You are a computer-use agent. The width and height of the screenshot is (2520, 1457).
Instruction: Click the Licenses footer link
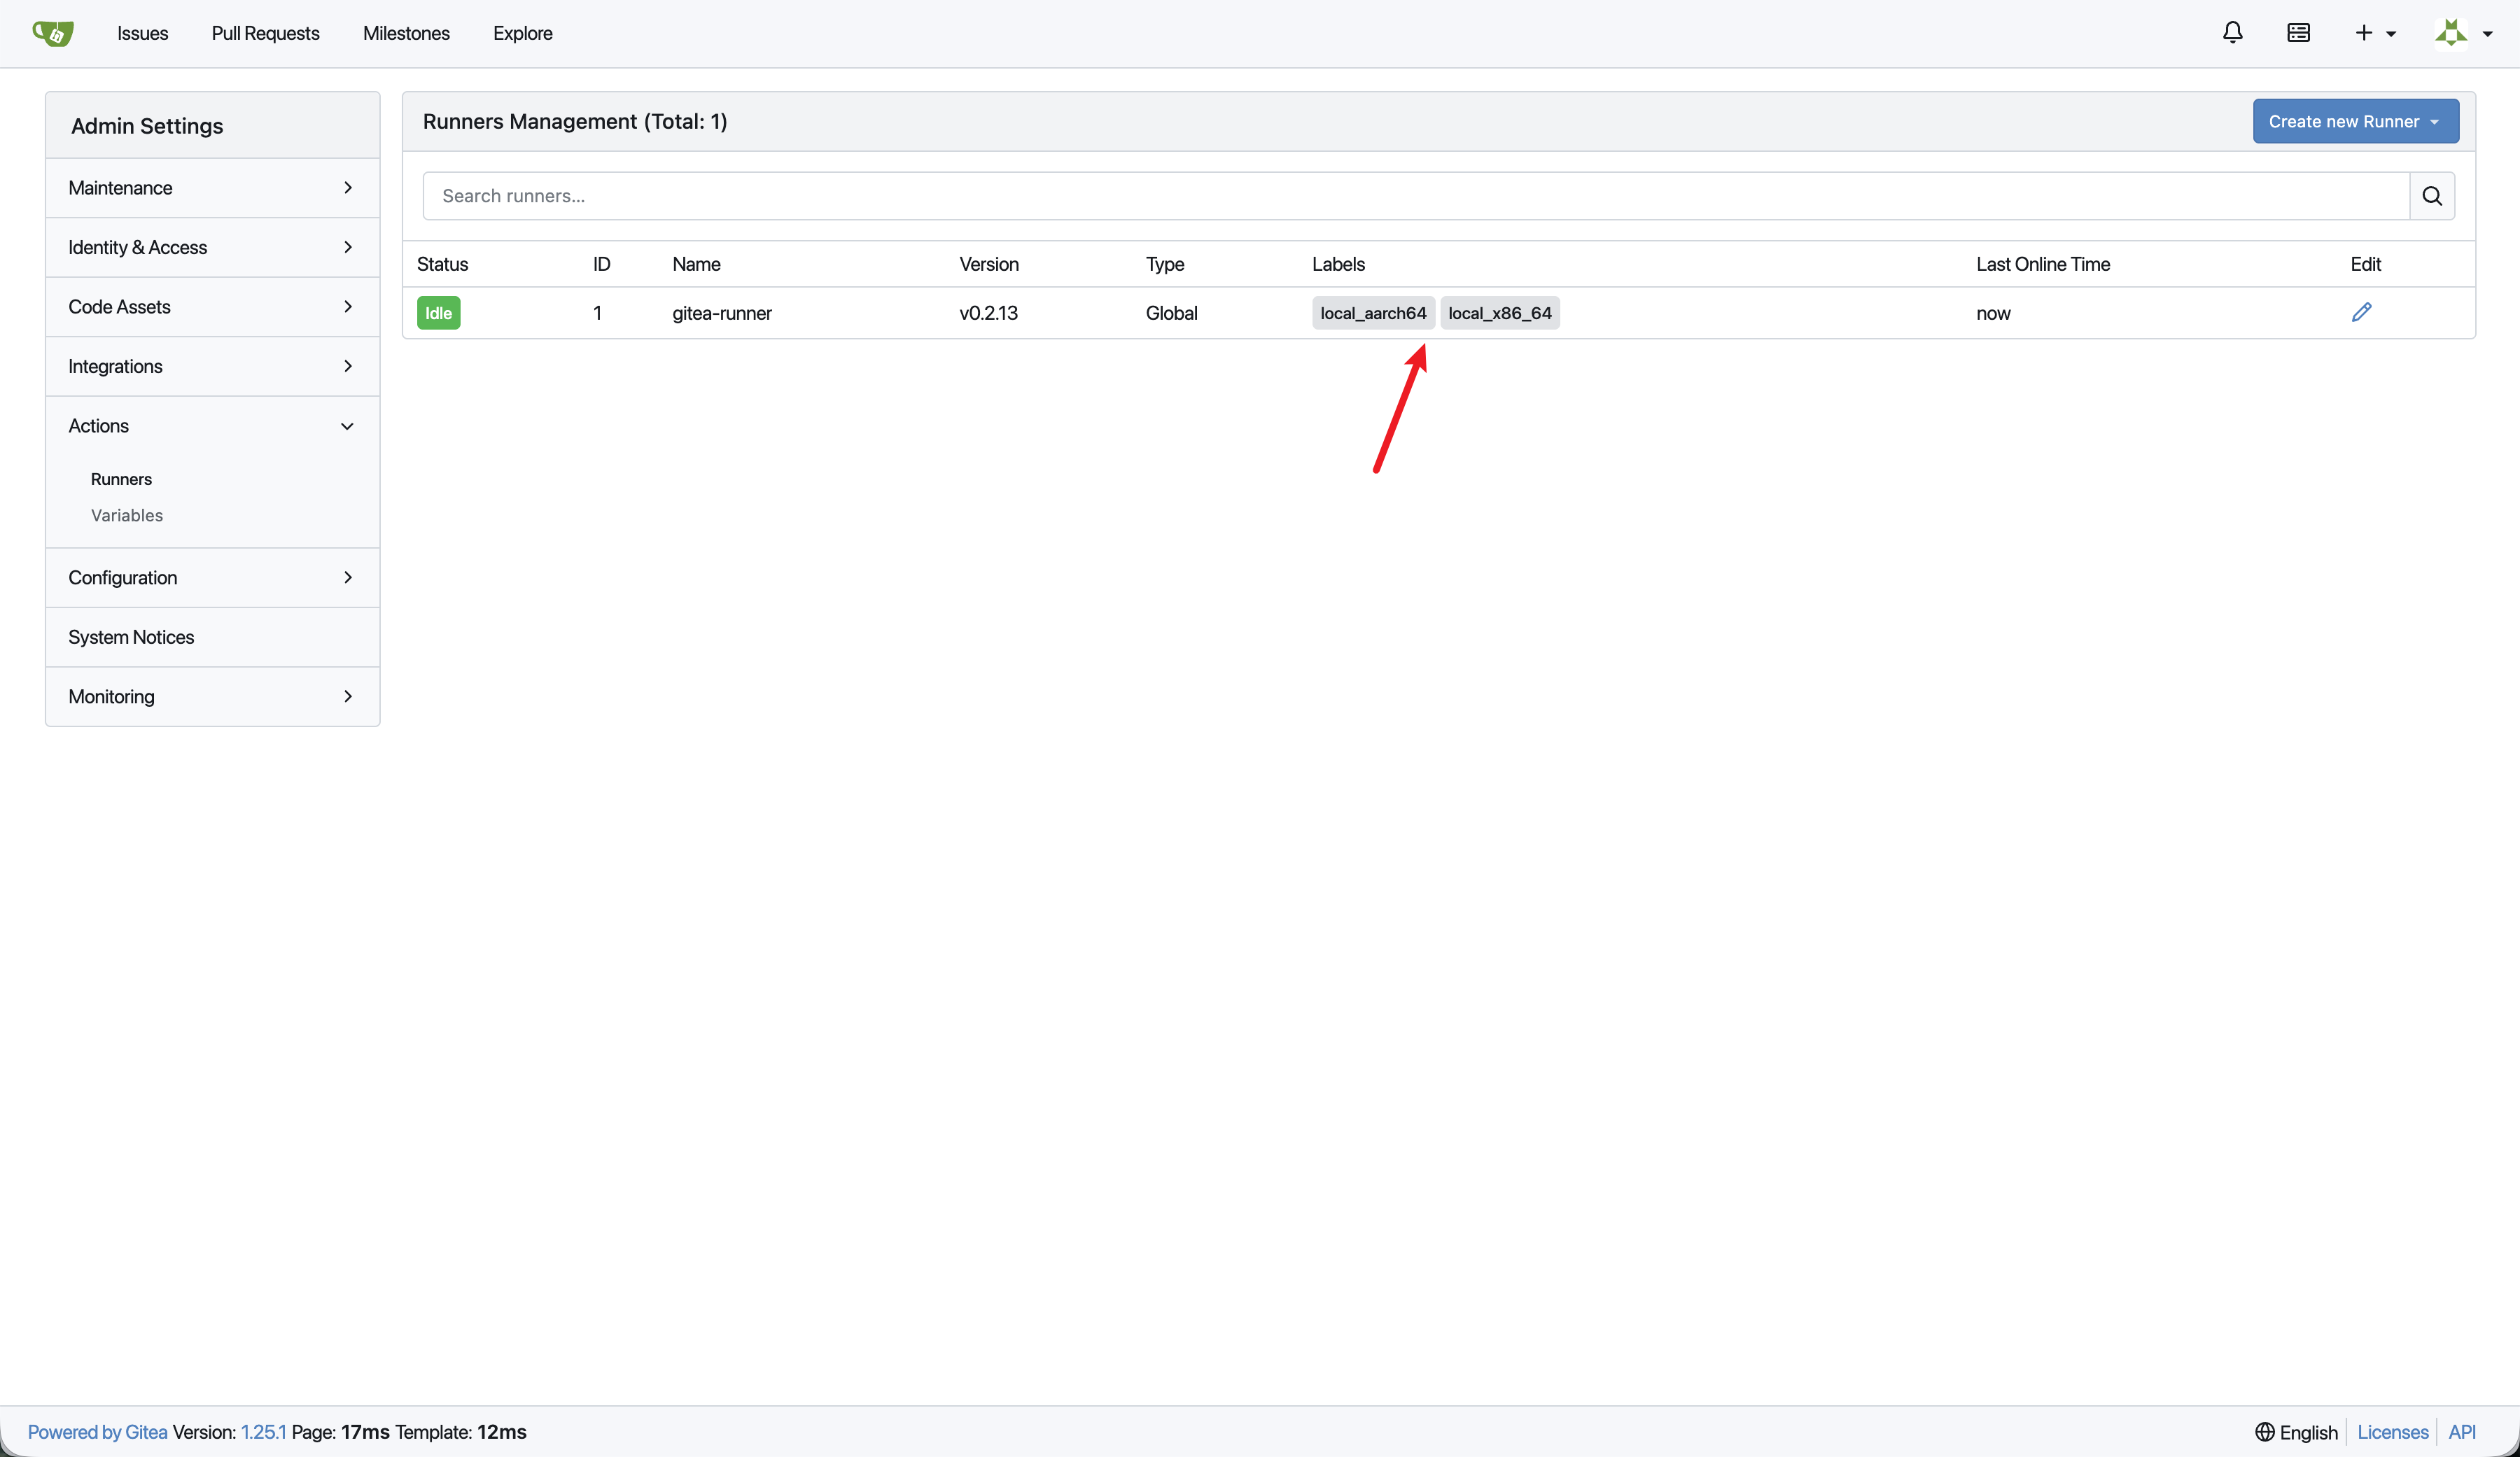pyautogui.click(x=2392, y=1432)
